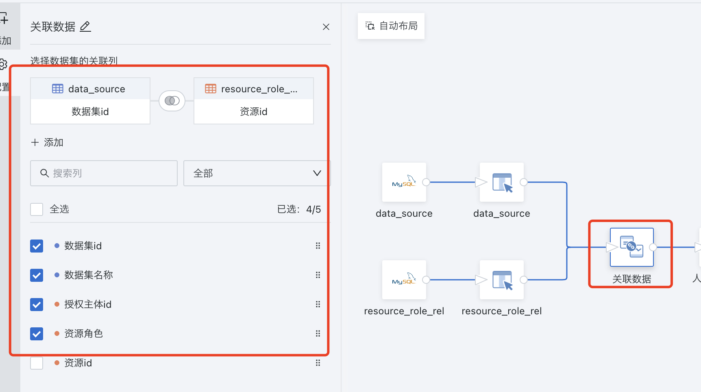Check the 资源id column checkbox
This screenshot has width=701, height=392.
point(37,363)
